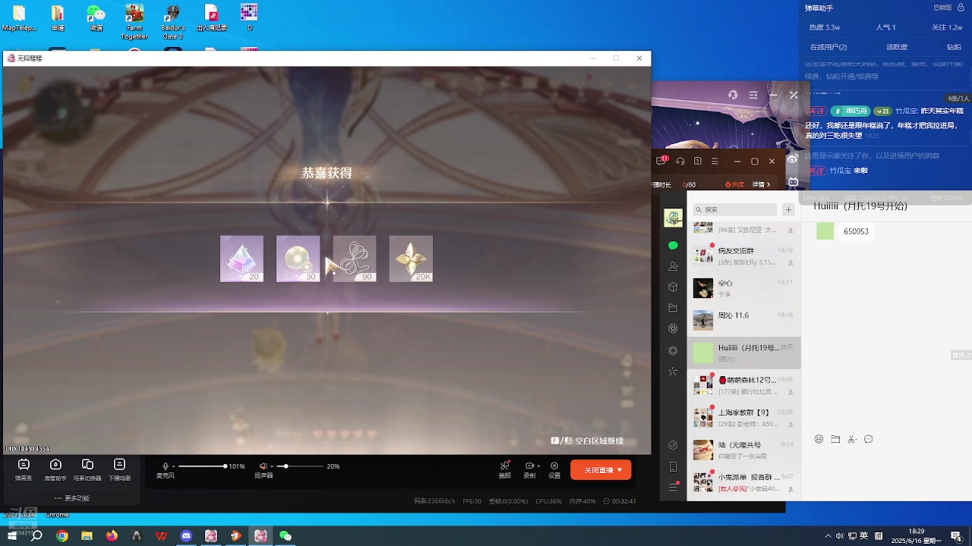972x546 pixels.
Task: Open the 空心 chat
Action: tap(744, 288)
